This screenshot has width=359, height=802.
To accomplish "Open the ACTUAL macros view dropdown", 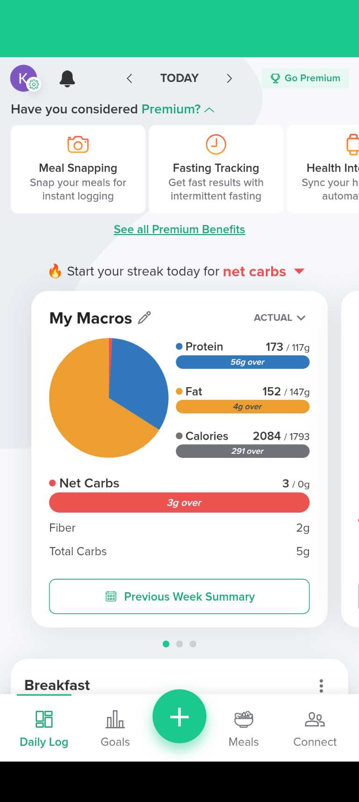I will click(x=280, y=318).
